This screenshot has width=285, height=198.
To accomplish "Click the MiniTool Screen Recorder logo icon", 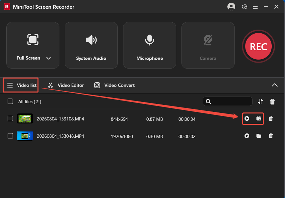I will click(x=7, y=7).
